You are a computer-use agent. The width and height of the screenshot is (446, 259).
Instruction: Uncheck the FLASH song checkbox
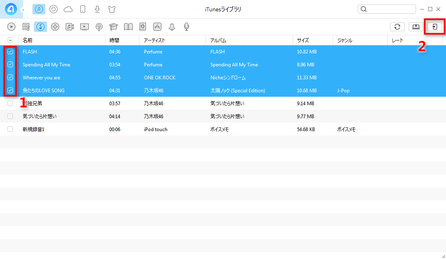click(x=10, y=51)
